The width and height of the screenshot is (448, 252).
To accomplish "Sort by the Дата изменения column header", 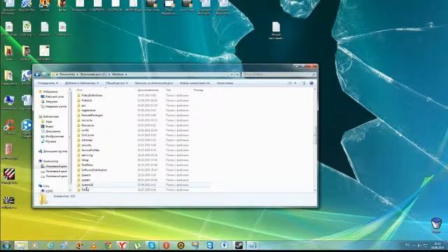I will (148, 90).
